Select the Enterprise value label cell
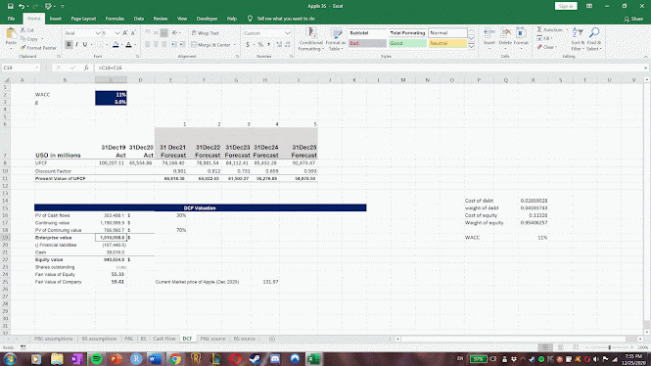This screenshot has width=651, height=366. click(65, 238)
